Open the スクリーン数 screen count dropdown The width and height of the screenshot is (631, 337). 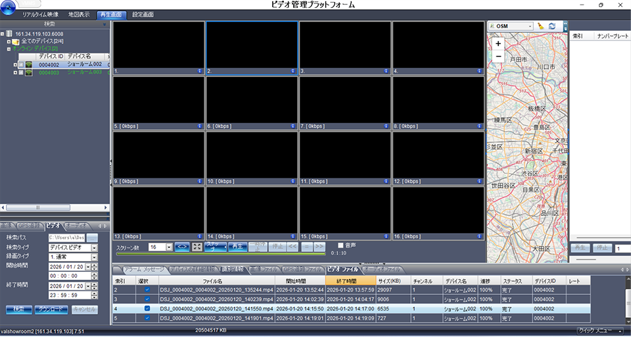170,247
